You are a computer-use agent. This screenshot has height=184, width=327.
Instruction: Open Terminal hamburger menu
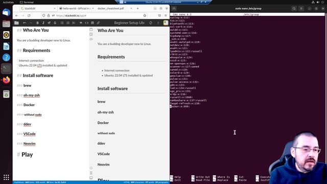pos(301,9)
